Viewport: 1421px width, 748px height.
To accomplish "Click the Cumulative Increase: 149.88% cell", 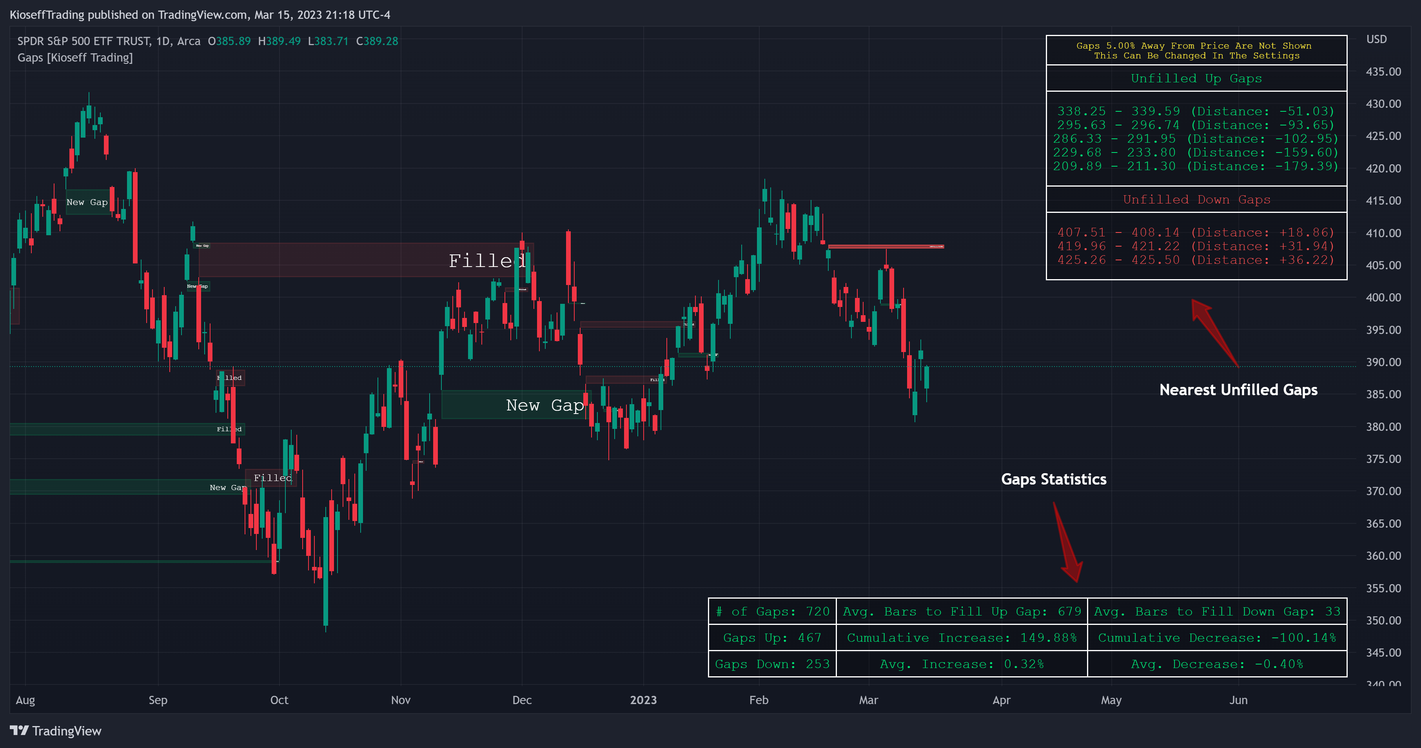I will (x=962, y=638).
